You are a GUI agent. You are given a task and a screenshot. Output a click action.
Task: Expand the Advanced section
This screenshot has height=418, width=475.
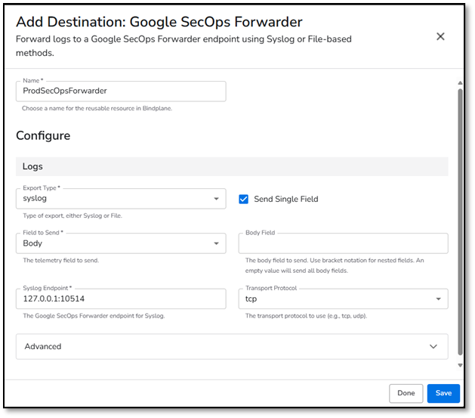(232, 347)
